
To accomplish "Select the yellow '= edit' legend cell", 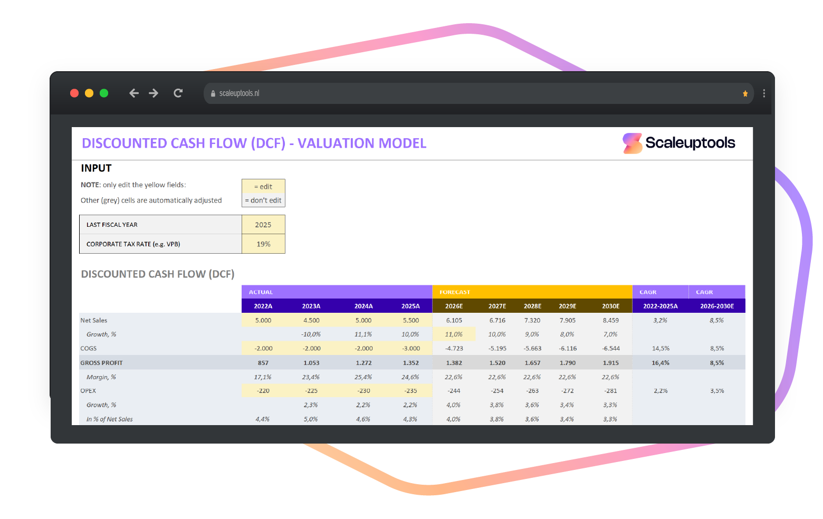I will coord(263,186).
